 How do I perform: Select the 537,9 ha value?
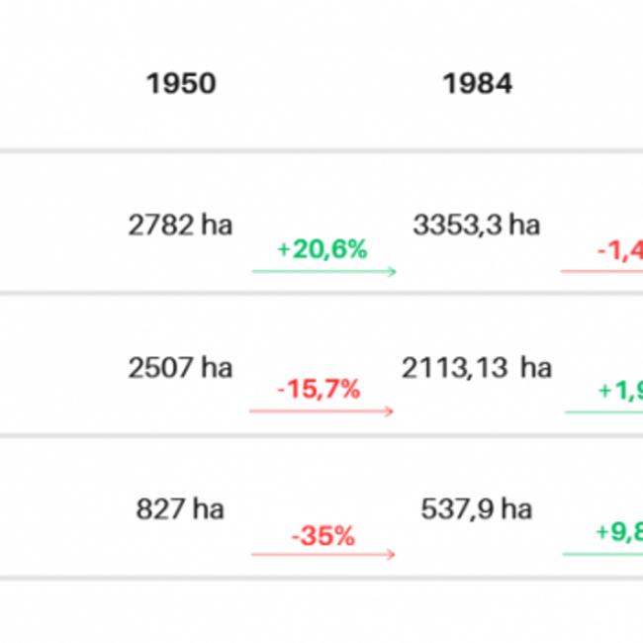click(477, 509)
